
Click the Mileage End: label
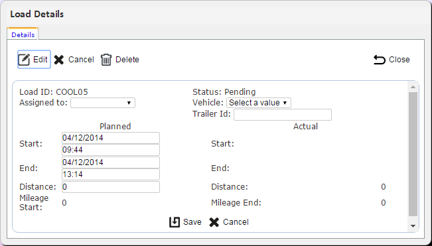[236, 203]
